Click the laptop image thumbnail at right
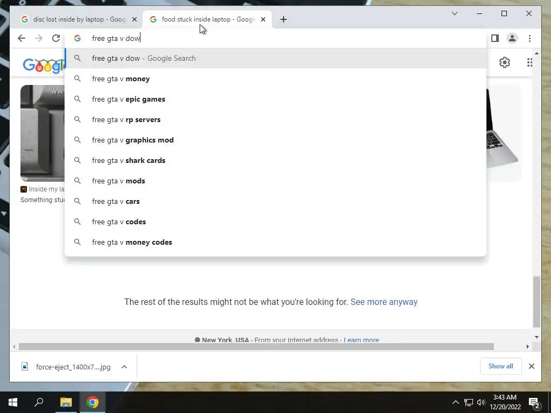 point(504,133)
